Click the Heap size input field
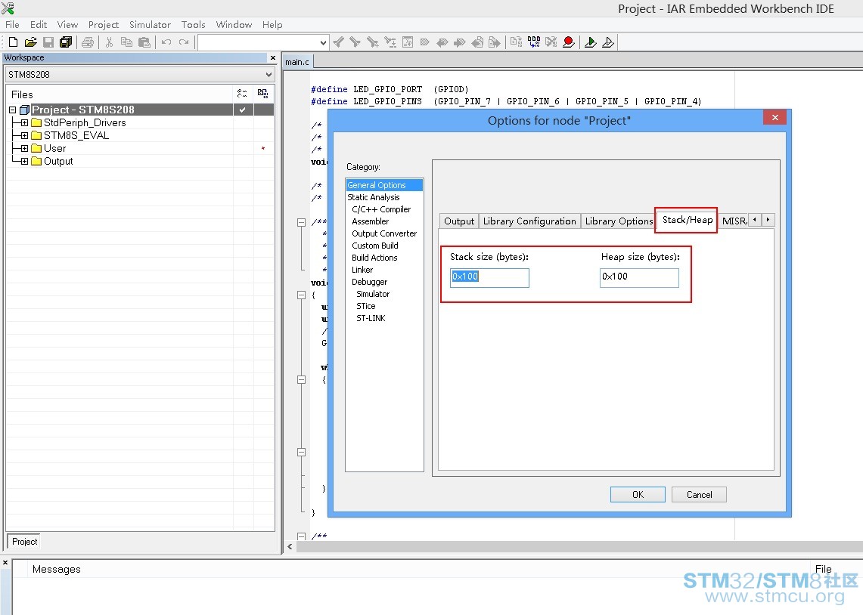The height and width of the screenshot is (615, 863). [x=639, y=277]
